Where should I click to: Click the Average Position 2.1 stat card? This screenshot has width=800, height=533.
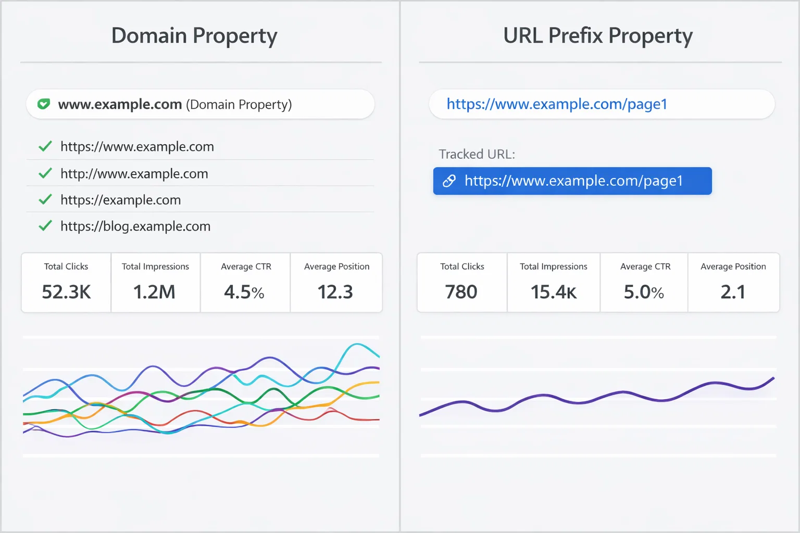[x=733, y=283]
